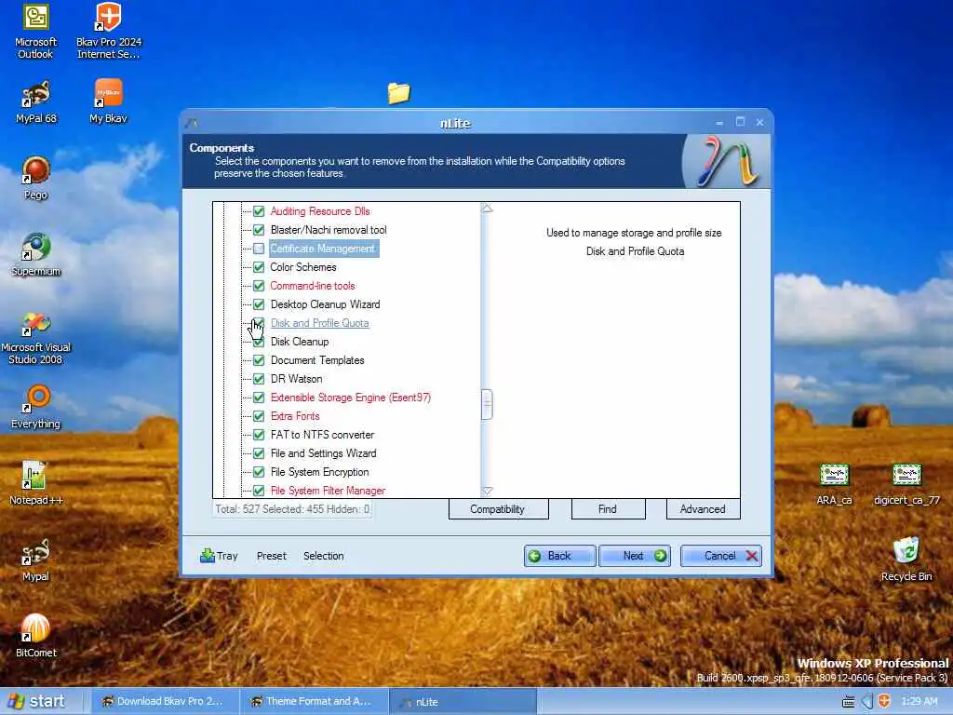
Task: Open Notepad++ desktop shortcut
Action: point(36,483)
